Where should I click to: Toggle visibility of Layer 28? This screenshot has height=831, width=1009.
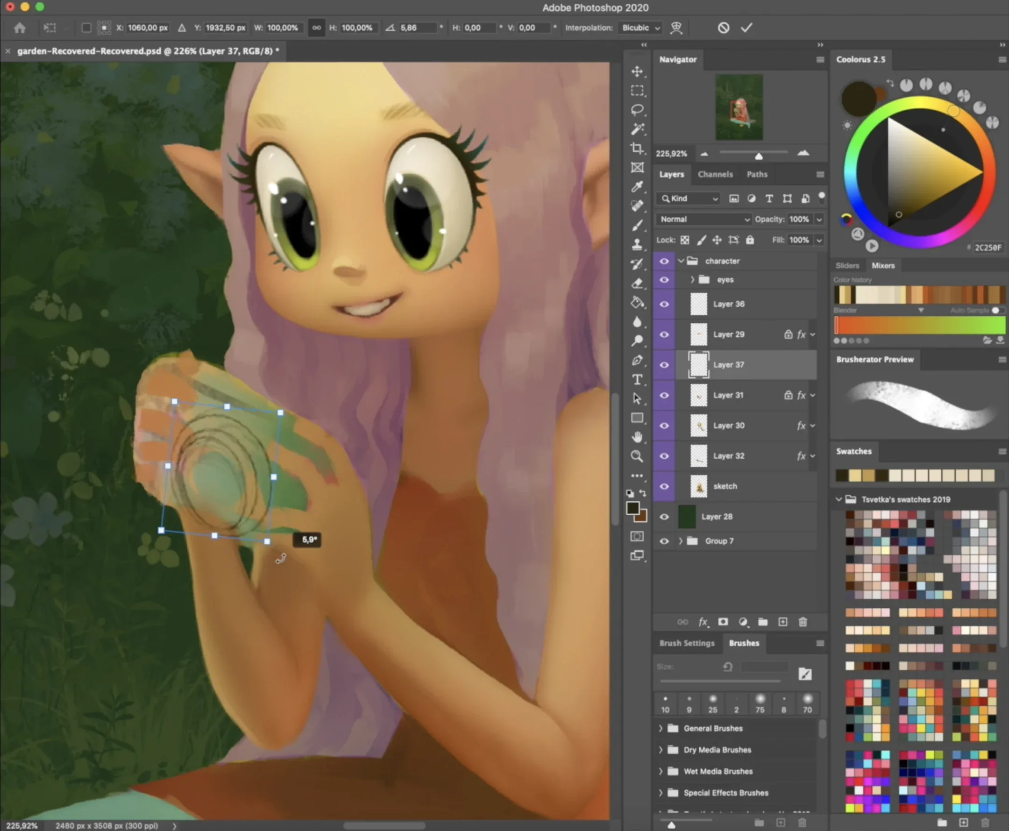(664, 517)
